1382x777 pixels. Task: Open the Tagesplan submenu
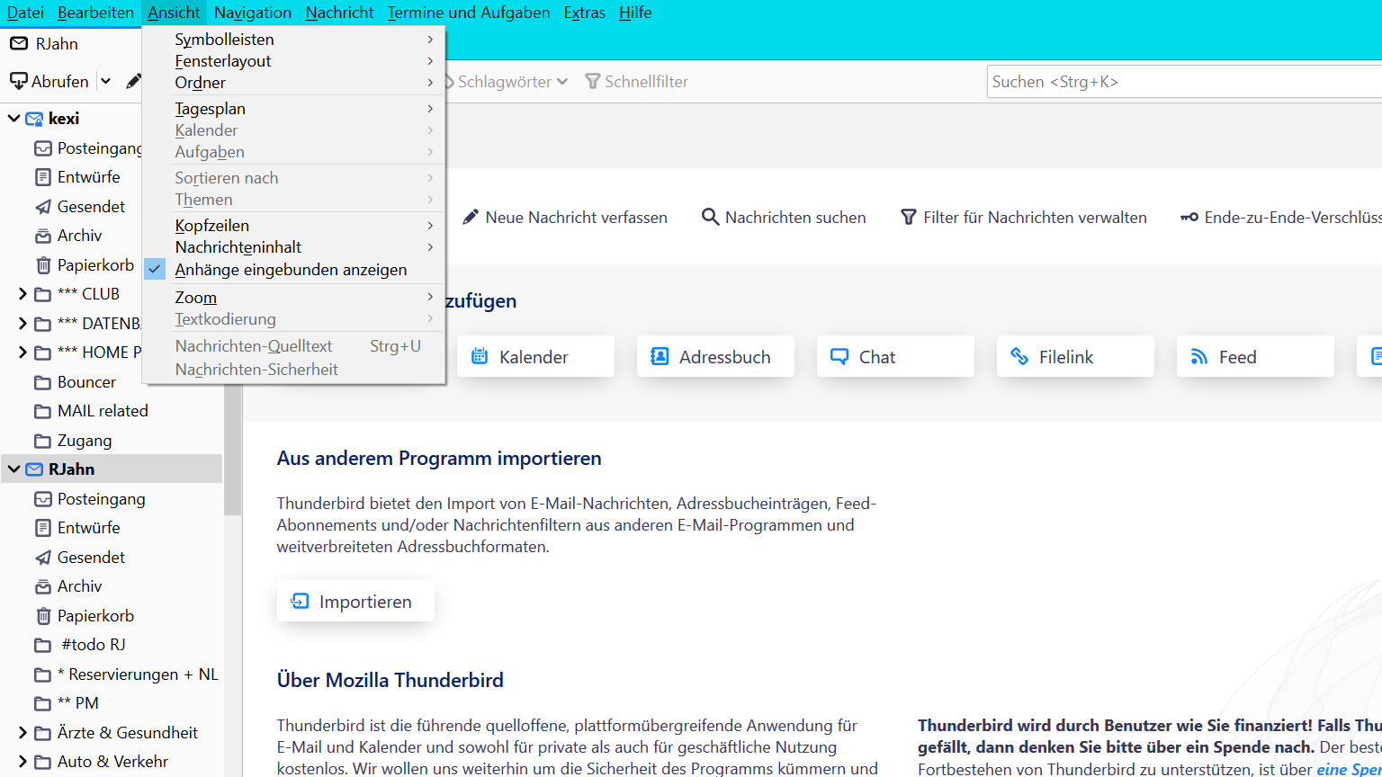coord(293,109)
